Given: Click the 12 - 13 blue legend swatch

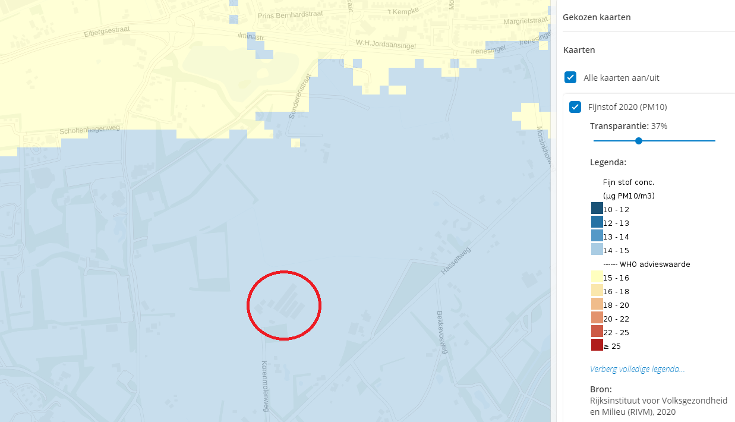Looking at the screenshot, I should (x=597, y=222).
